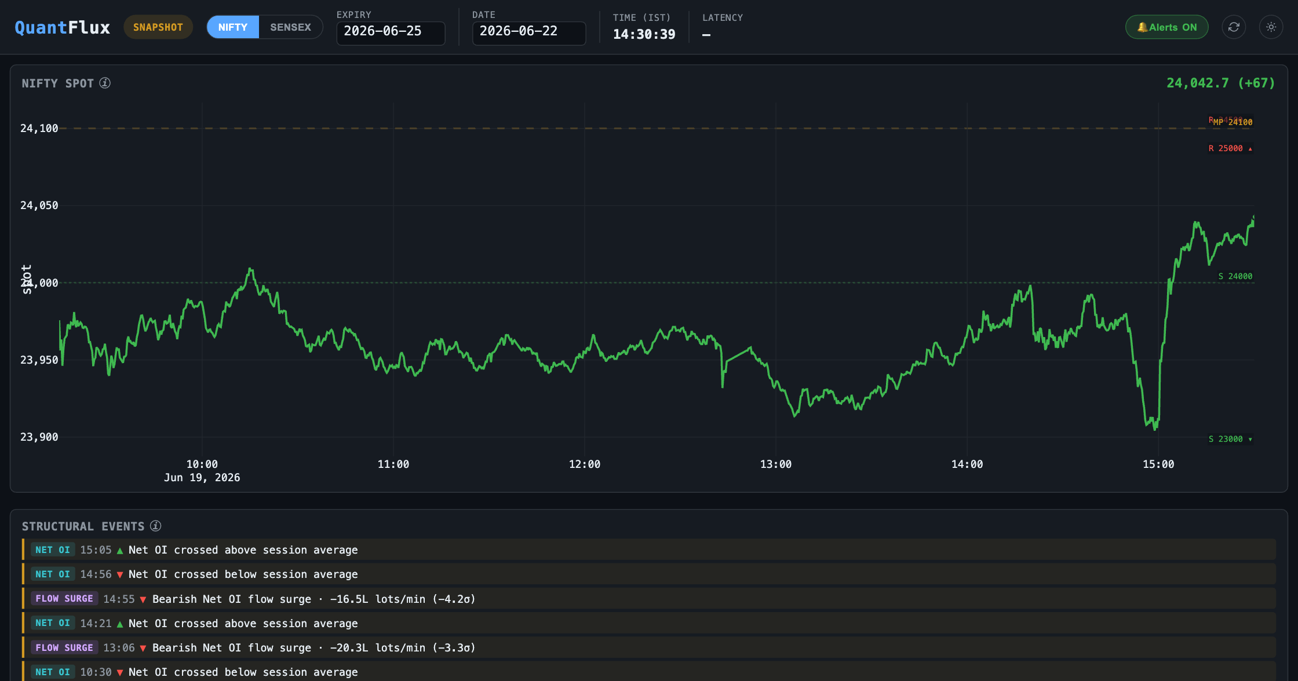The image size is (1298, 681).
Task: Toggle the light/dark theme sun icon
Action: 1271,27
